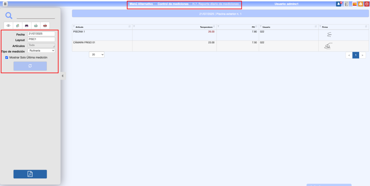
Task: Change language via the Spanish flag icon
Action: (355, 4)
